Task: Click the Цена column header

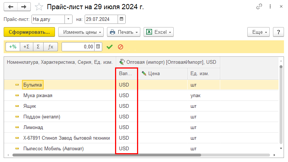Action: (x=163, y=73)
